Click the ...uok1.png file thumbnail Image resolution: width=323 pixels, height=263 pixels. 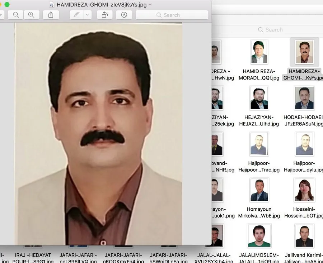217,190
